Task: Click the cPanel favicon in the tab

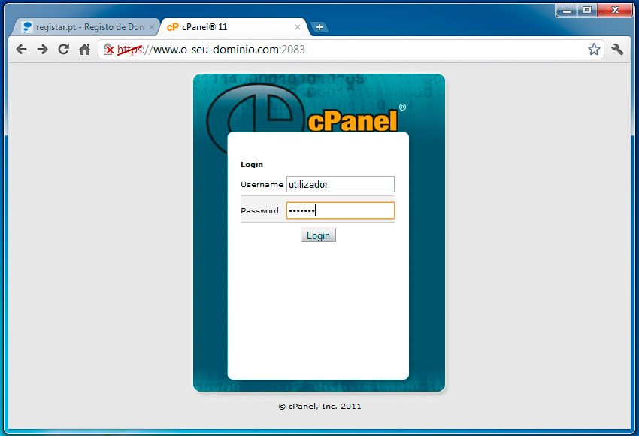Action: 173,27
